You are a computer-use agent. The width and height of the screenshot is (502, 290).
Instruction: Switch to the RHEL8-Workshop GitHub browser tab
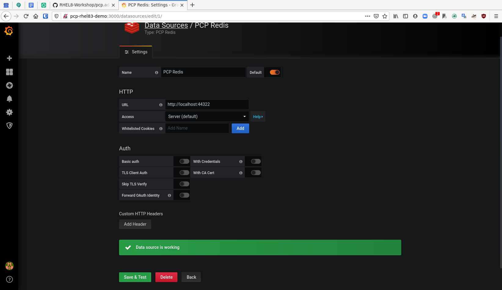(x=84, y=5)
